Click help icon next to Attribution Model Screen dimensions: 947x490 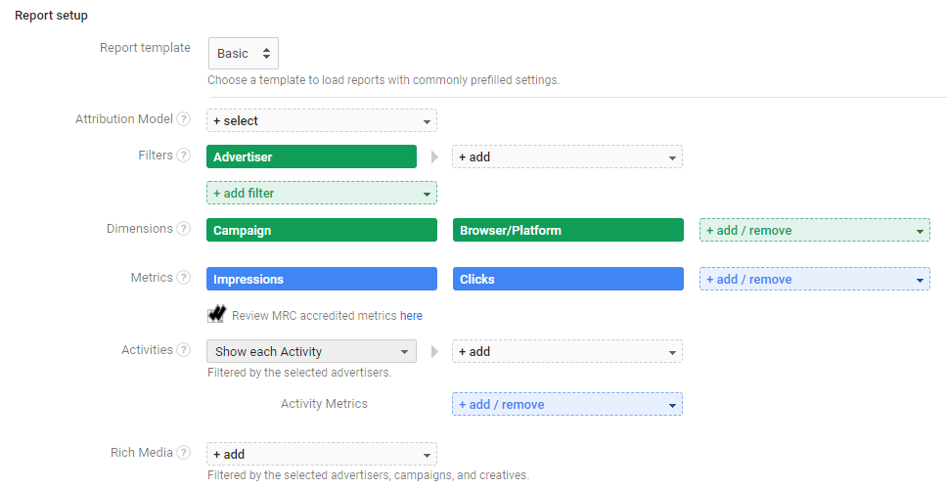point(183,119)
